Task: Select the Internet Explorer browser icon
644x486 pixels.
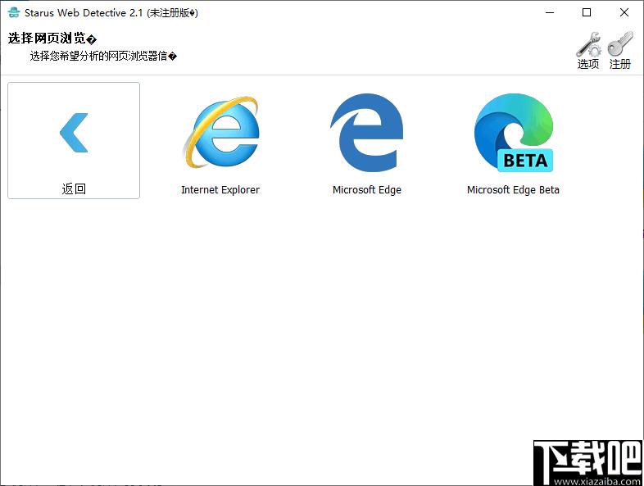Action: (220, 132)
